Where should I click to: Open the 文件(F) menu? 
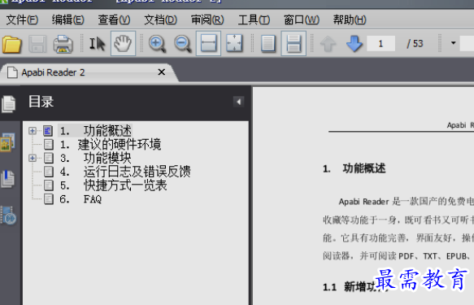pyautogui.click(x=22, y=20)
